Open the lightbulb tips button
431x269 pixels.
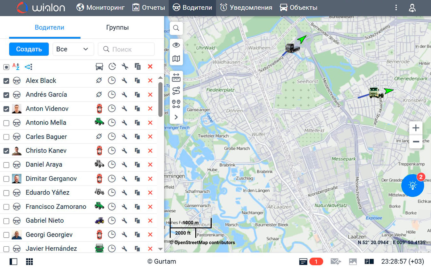(412, 185)
